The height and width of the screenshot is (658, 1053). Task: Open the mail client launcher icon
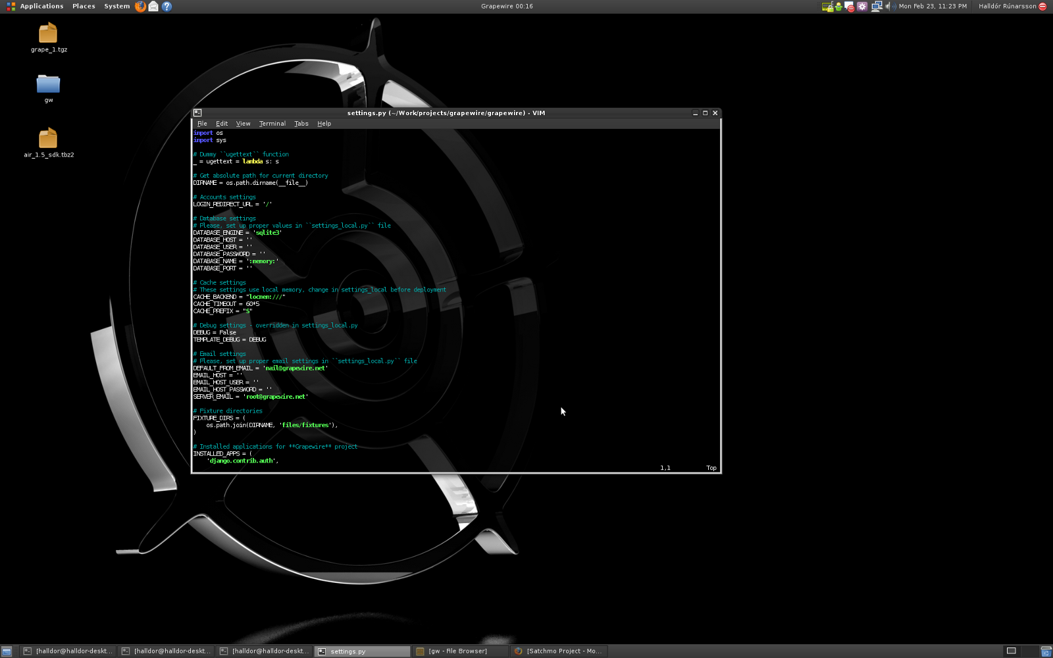point(153,7)
